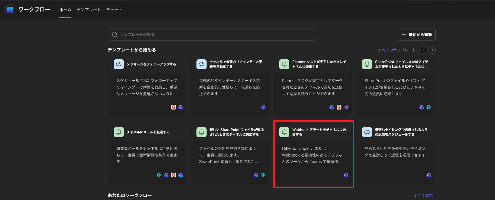
Task: Click Teams icon on 最適なタイミングで送信 card
Action: pyautogui.click(x=429, y=175)
